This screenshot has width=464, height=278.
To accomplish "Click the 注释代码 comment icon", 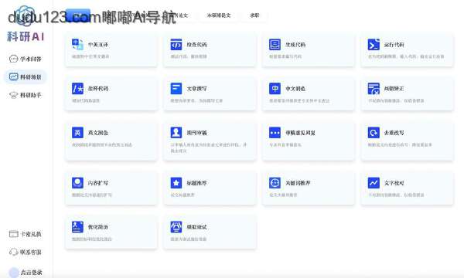I will [77, 88].
